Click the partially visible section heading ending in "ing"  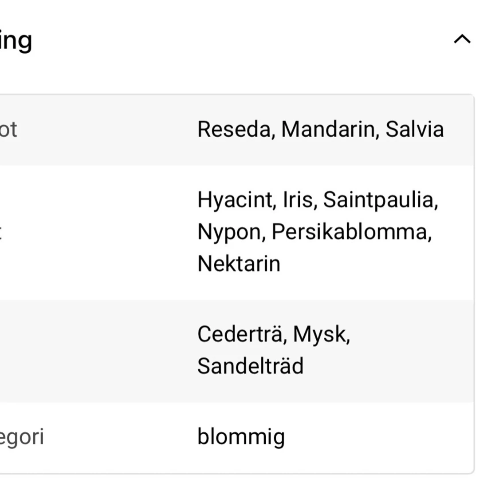pos(16,41)
